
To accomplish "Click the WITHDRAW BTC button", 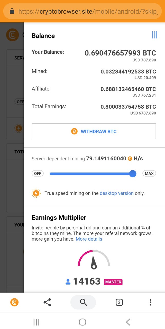I will click(94, 131).
